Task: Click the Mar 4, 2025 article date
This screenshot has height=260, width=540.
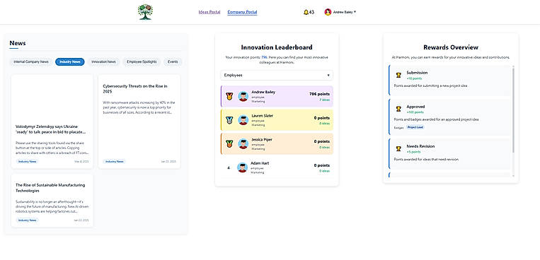Action: tap(81, 161)
